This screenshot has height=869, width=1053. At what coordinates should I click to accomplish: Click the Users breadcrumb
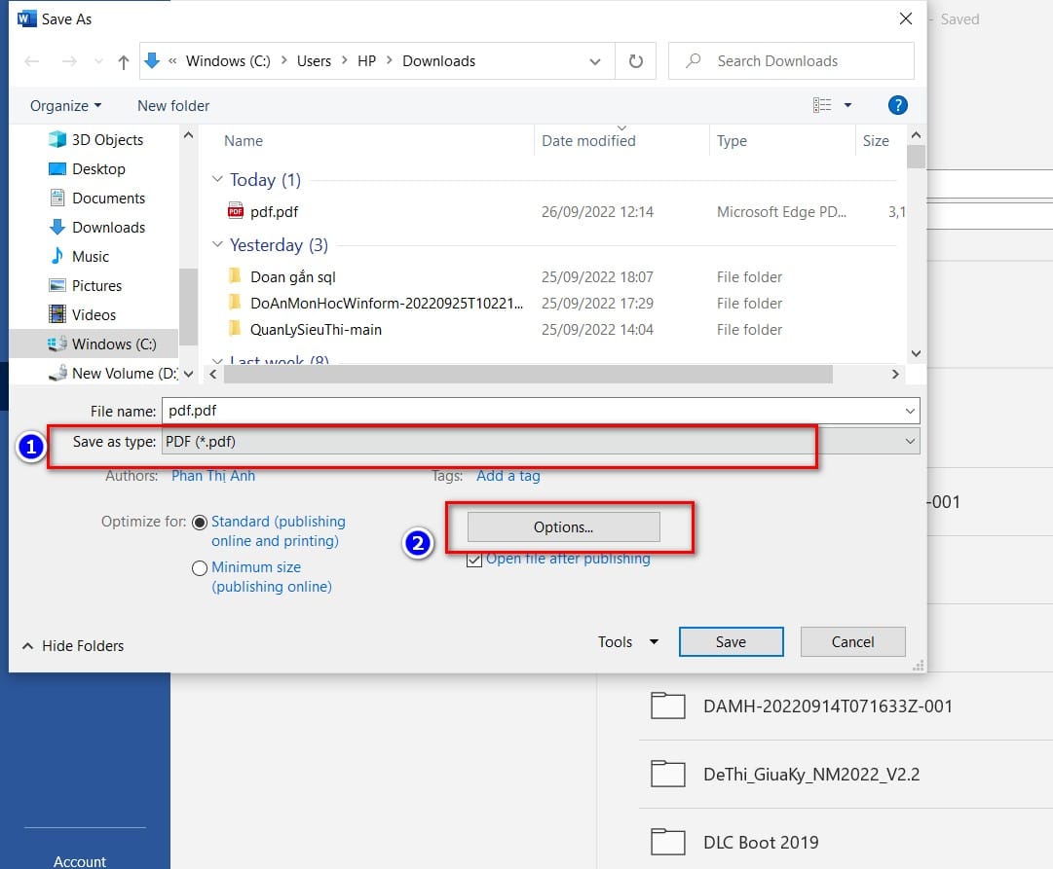pyautogui.click(x=314, y=61)
